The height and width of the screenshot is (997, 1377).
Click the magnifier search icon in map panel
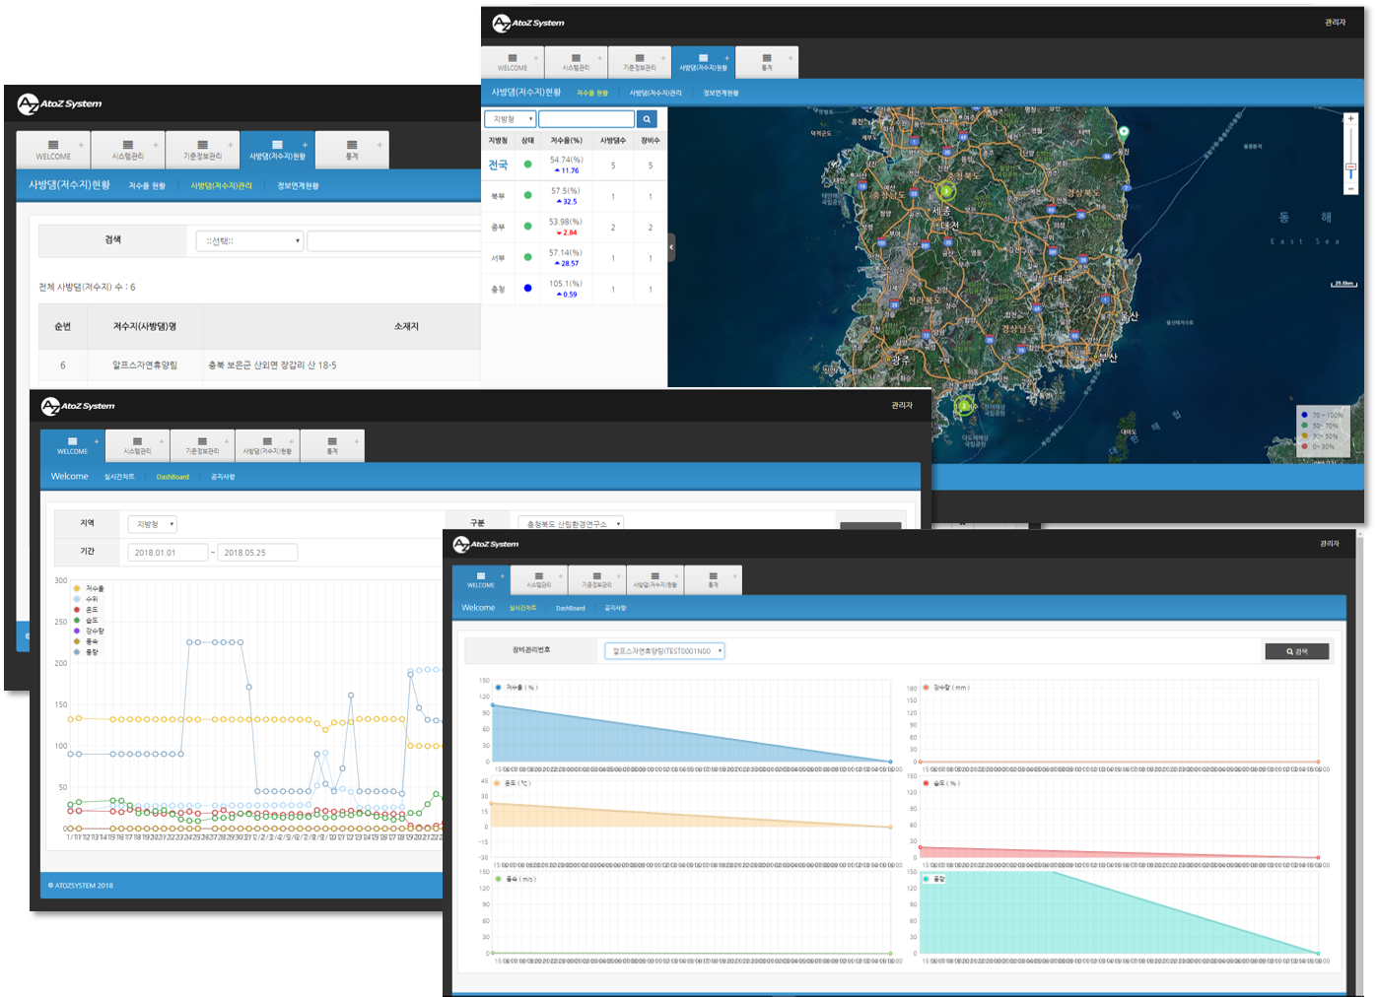[647, 119]
